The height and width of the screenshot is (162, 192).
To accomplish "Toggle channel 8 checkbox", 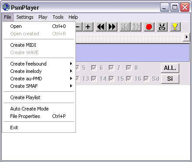I will [x=129, y=68].
